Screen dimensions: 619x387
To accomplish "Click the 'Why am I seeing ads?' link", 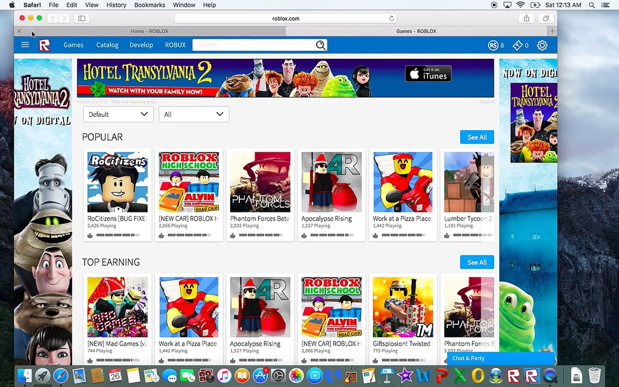I will tap(134, 102).
